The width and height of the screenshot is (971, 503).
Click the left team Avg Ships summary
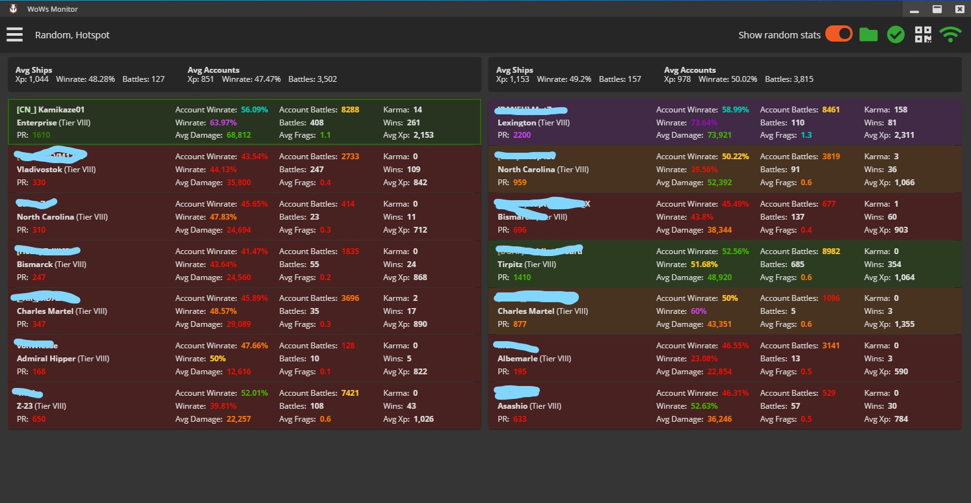click(x=90, y=75)
